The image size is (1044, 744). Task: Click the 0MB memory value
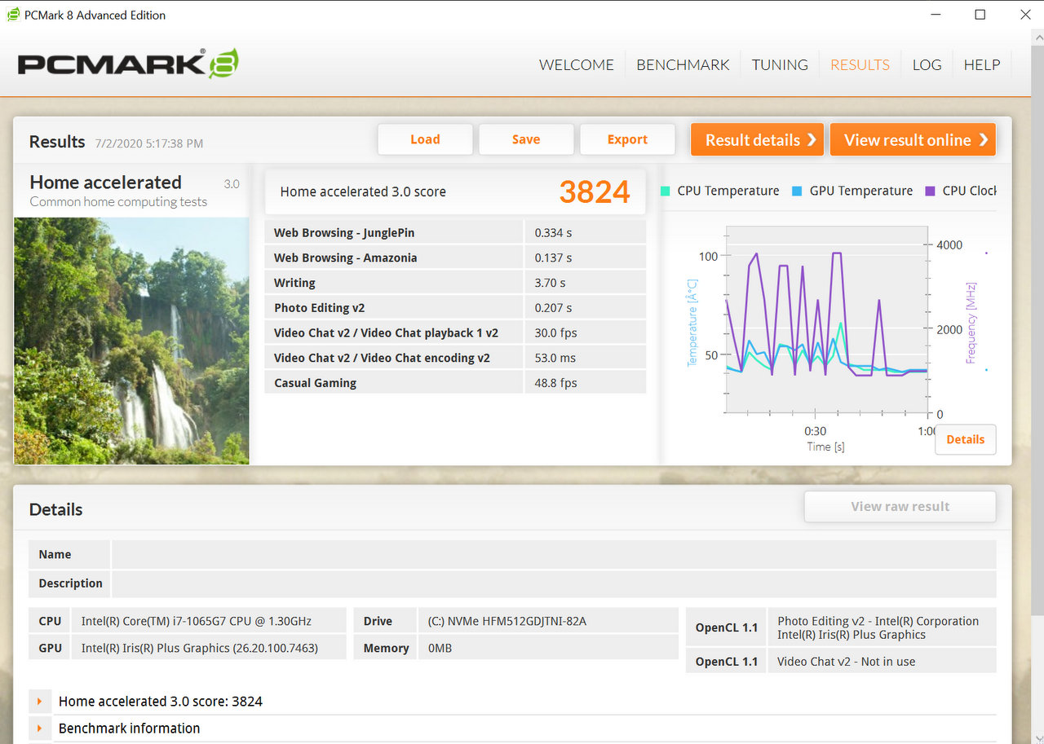coord(440,648)
